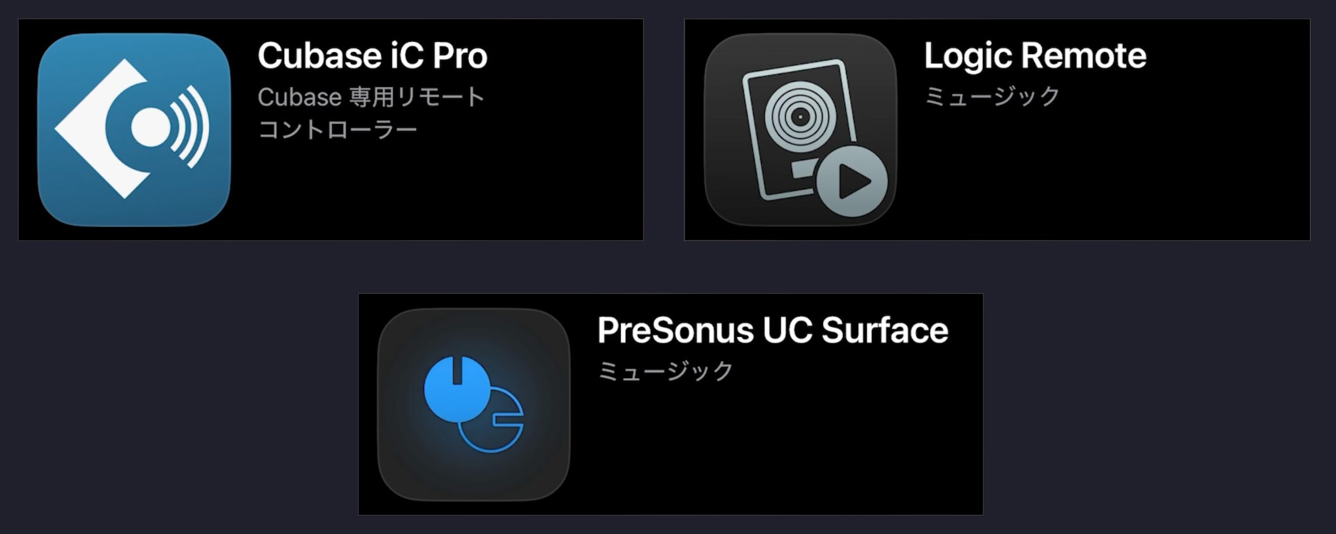Click the filled blue knob in PreSonus icon
Screen dimensions: 1336x534
click(x=457, y=389)
